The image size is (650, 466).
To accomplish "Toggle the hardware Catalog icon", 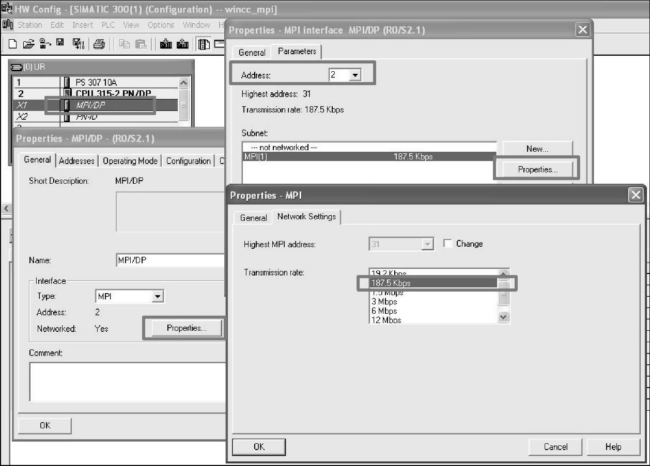I will 204,44.
